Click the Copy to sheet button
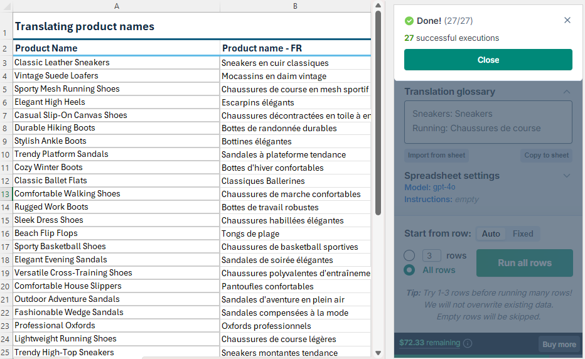Image resolution: width=585 pixels, height=359 pixels. click(546, 156)
